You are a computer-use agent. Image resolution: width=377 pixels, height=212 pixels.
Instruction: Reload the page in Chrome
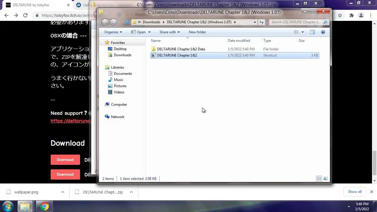[x=25, y=15]
